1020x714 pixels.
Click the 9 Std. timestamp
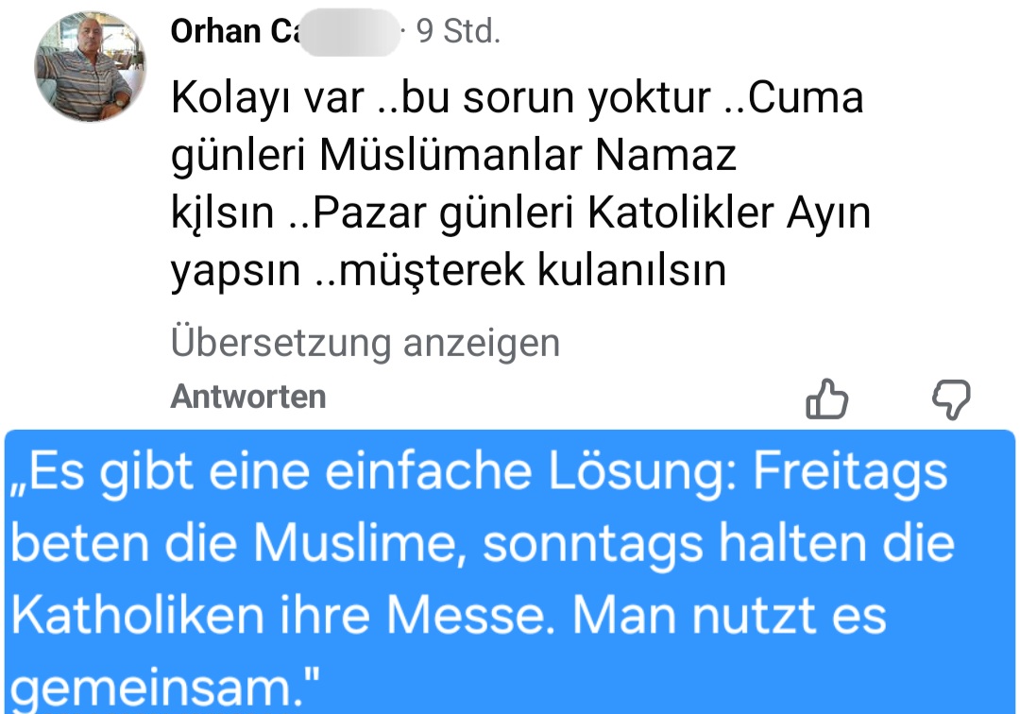pos(458,32)
